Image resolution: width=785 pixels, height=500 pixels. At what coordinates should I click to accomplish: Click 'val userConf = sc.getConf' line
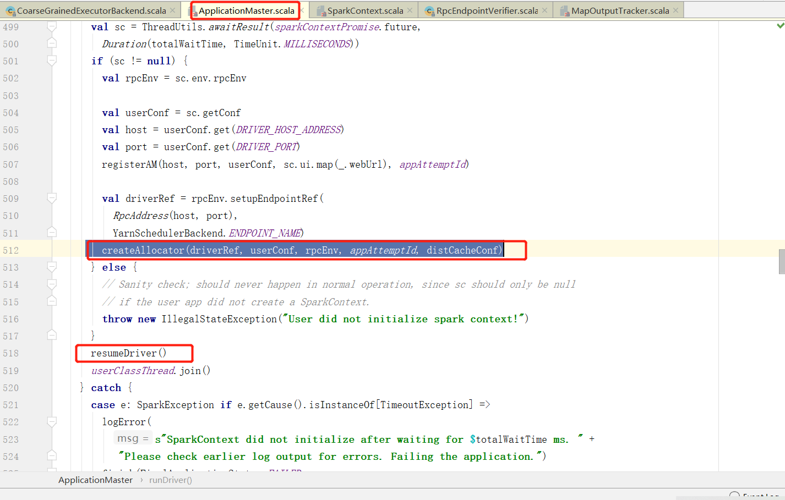pos(171,113)
